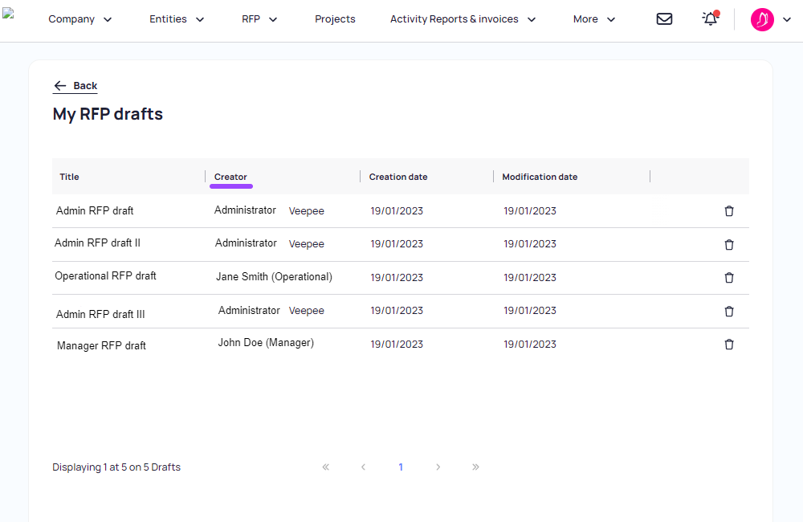Click 'Displaying 1 at 5 on 5 Drafts' text
This screenshot has height=522, width=803.
click(x=116, y=467)
